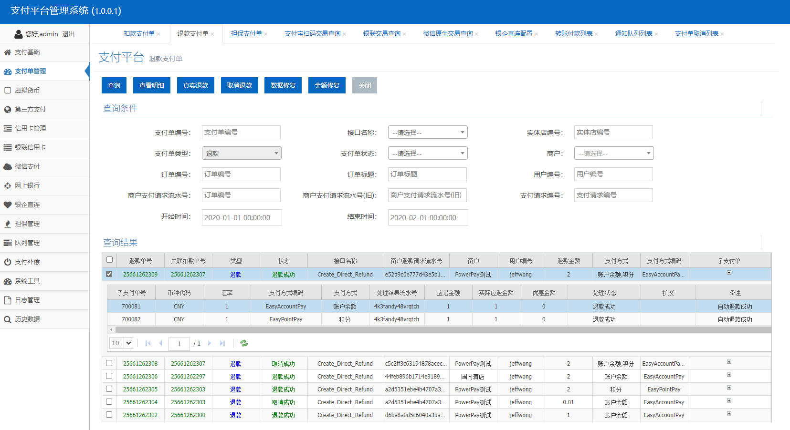
Task: Click the 退出 logout link
Action: (68, 34)
